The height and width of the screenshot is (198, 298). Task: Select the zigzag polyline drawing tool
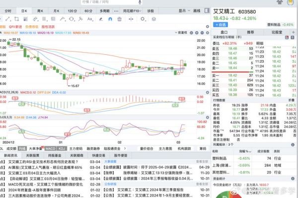pos(63,19)
